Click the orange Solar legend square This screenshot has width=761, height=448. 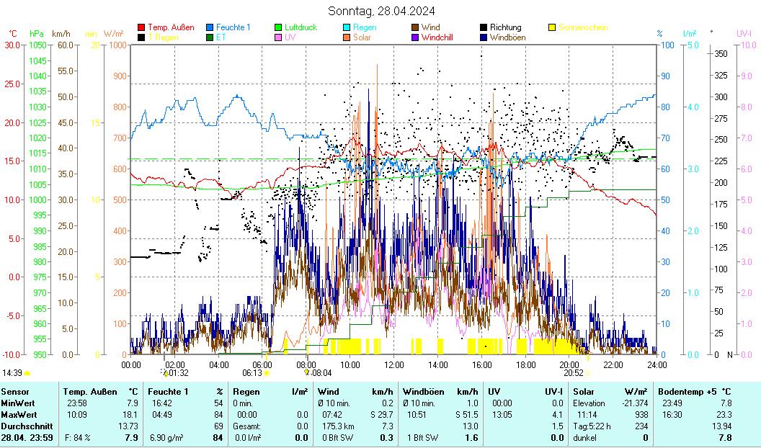coord(347,37)
